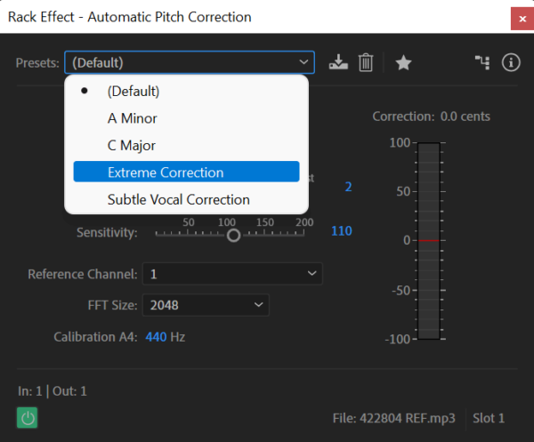The height and width of the screenshot is (442, 534).
Task: Select the Extreme Correction preset
Action: pyautogui.click(x=186, y=172)
